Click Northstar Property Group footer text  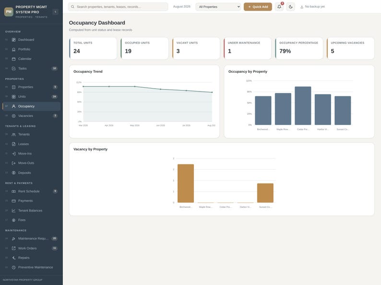pos(23,280)
